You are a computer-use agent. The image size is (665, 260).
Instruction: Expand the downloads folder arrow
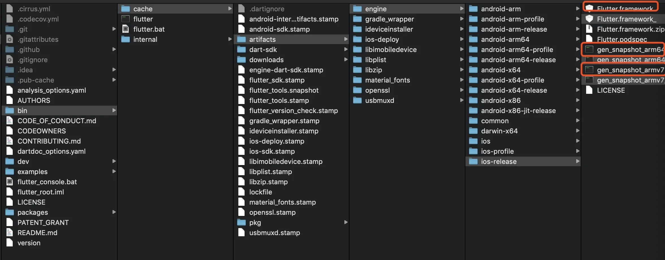tap(346, 59)
